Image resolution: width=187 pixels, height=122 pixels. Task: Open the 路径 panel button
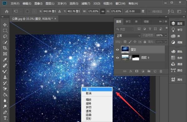click(x=177, y=71)
